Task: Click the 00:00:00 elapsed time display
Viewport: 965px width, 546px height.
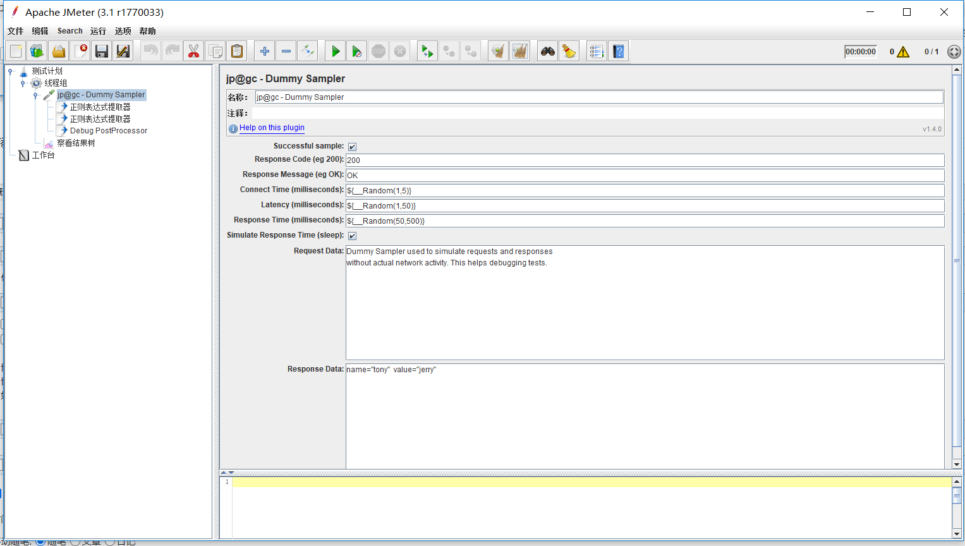Action: tap(861, 52)
